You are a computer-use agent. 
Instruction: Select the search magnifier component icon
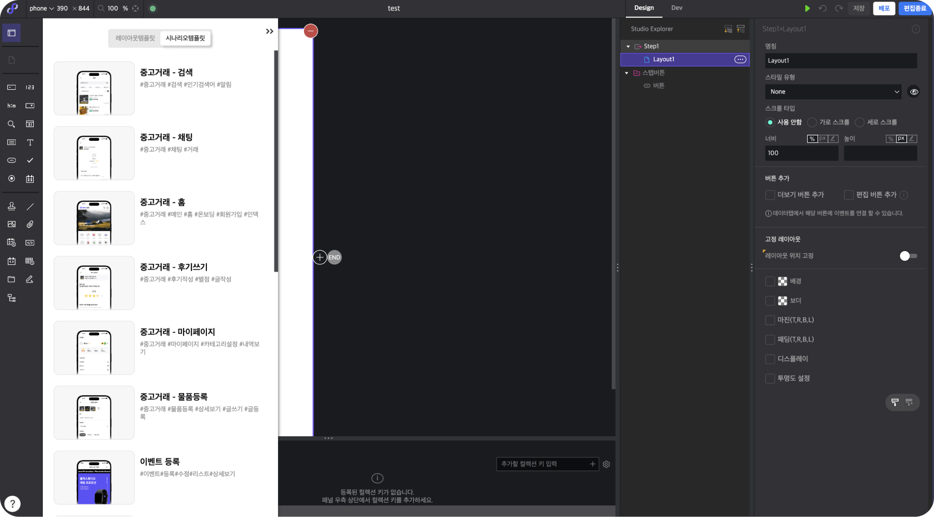click(11, 124)
